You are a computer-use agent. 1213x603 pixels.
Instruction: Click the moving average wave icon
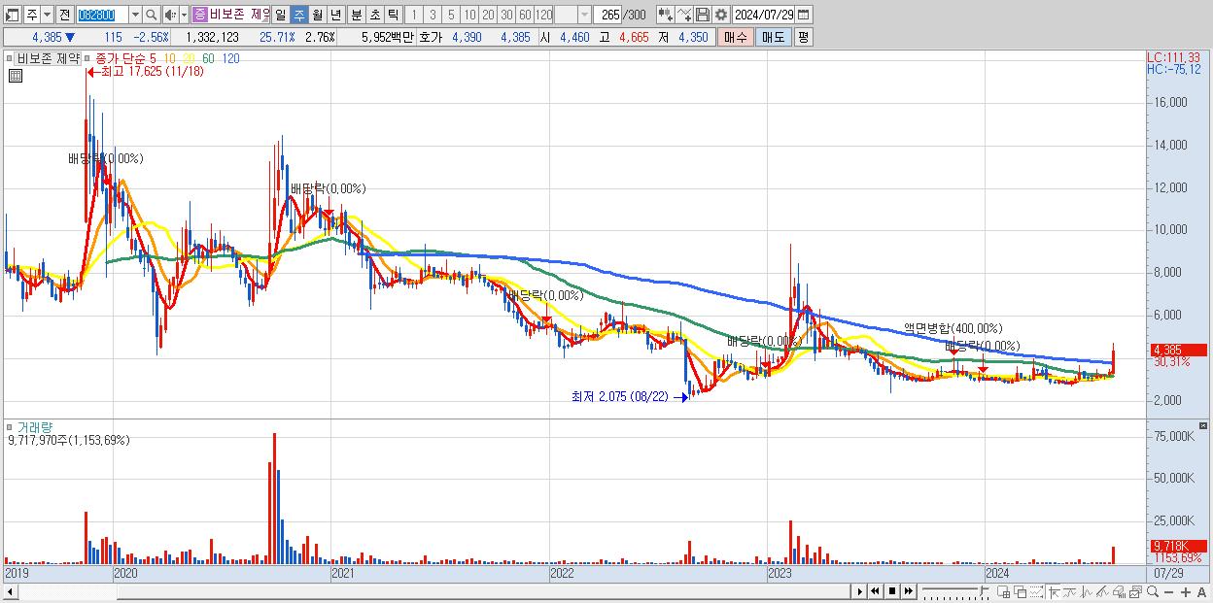coord(1071,591)
